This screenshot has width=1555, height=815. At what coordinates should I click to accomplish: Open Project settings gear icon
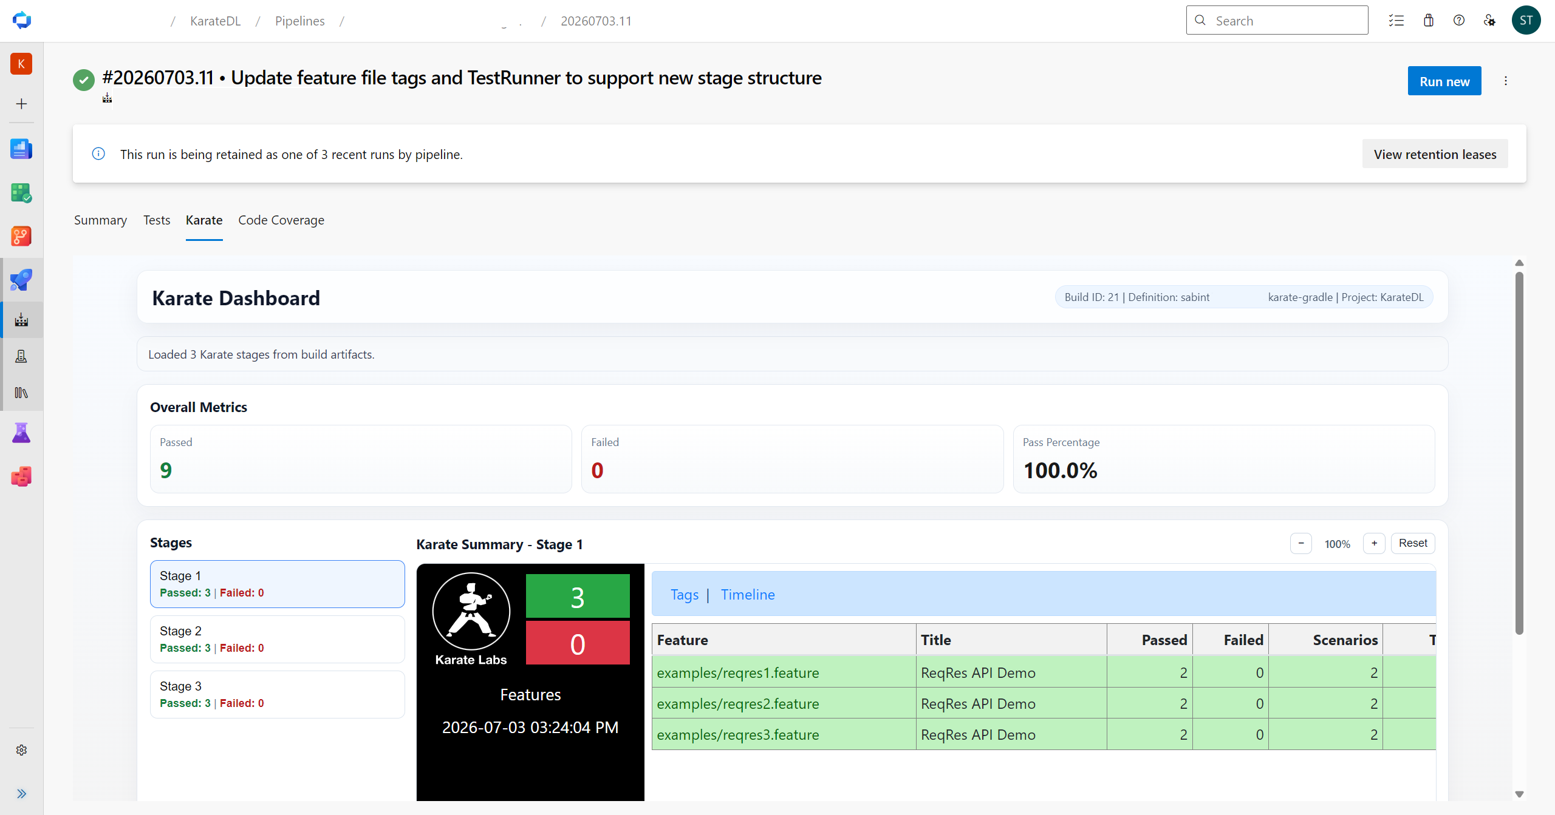coord(21,750)
